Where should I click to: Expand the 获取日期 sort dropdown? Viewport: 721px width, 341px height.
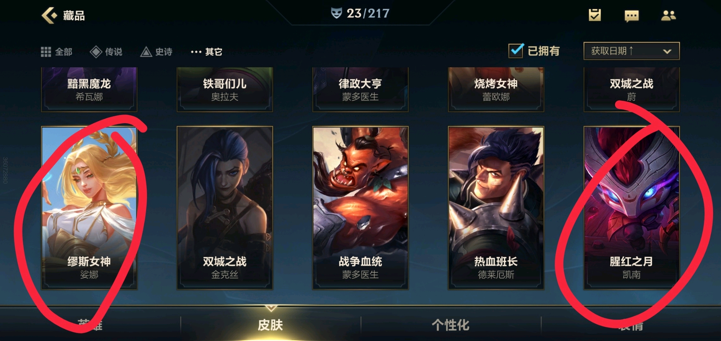632,51
